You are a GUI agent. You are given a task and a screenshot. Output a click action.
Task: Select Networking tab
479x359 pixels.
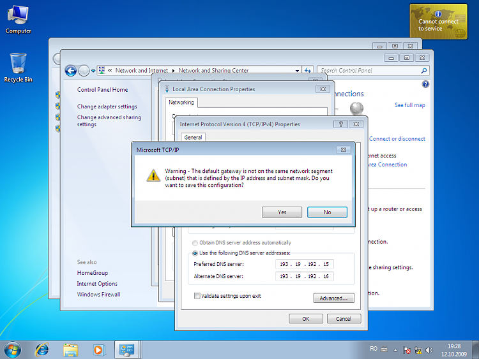(181, 103)
